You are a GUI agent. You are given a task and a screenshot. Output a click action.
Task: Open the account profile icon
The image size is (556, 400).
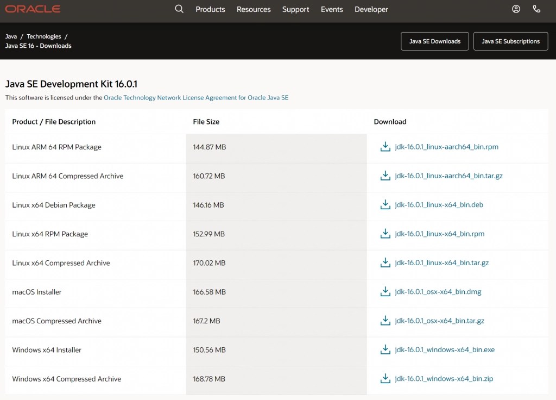[x=516, y=9]
